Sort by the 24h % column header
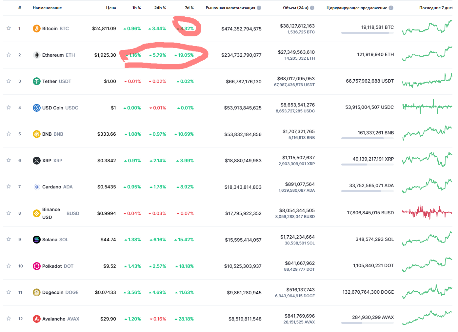 160,8
